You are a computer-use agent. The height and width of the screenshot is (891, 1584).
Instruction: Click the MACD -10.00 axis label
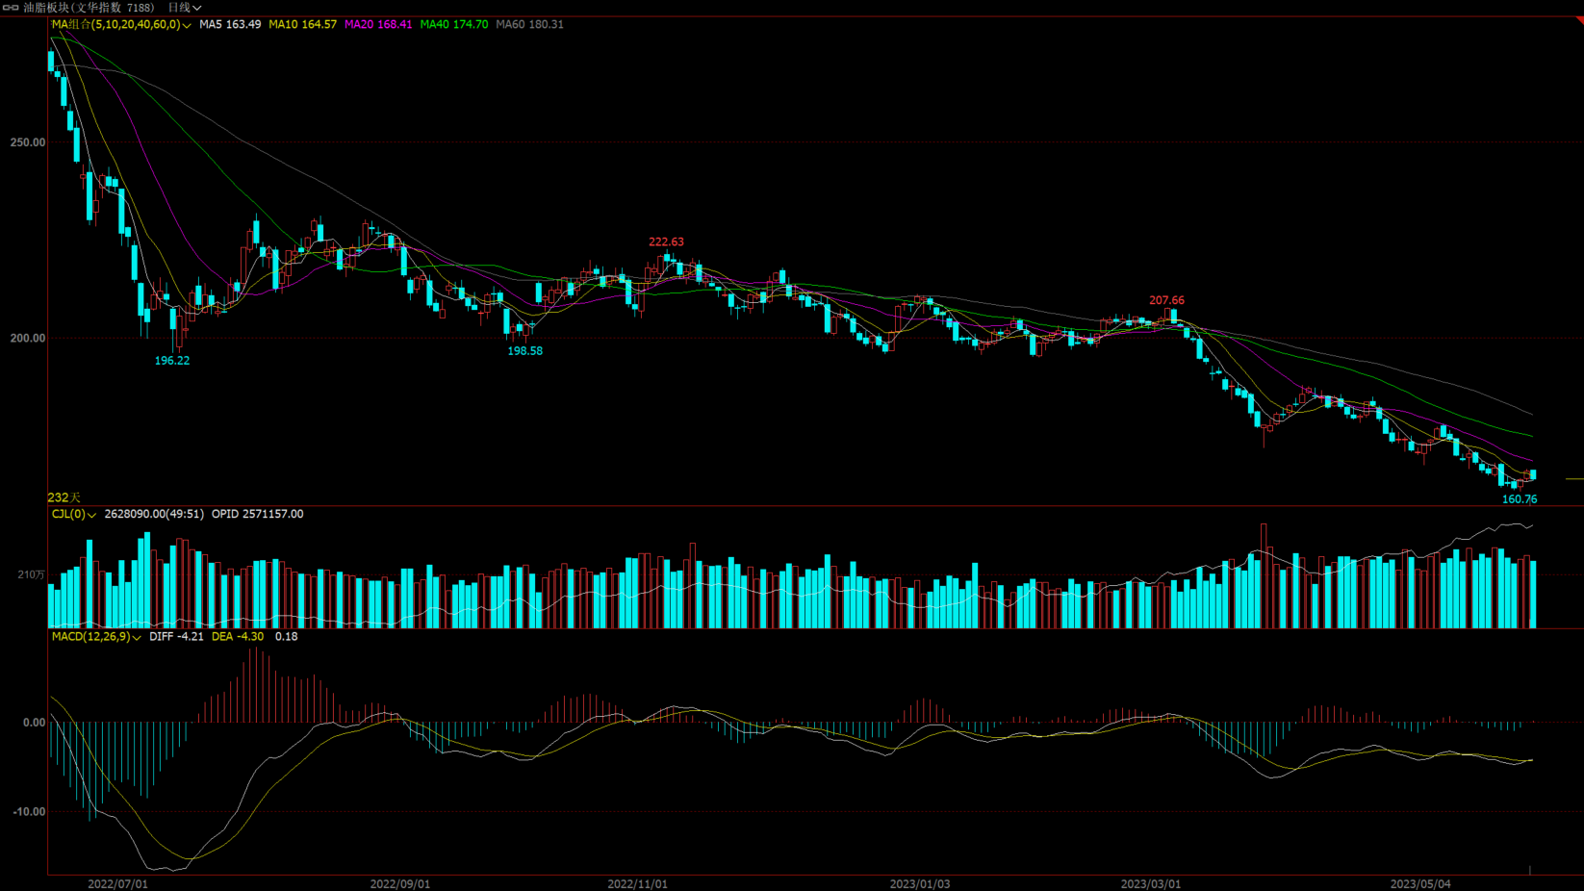29,811
